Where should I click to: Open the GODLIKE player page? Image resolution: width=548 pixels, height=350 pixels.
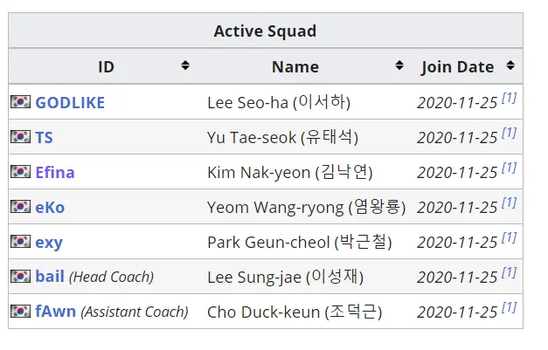[x=70, y=102]
